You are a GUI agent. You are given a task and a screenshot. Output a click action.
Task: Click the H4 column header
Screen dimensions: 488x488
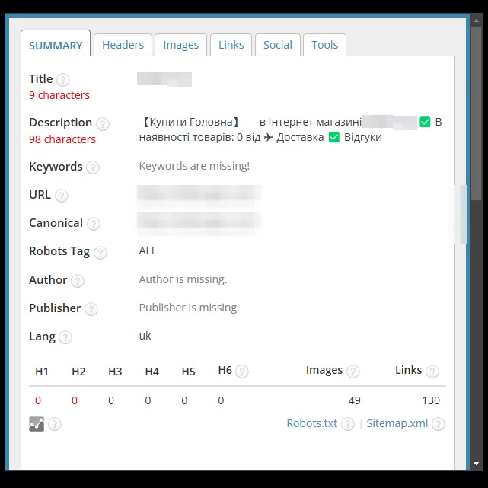152,372
